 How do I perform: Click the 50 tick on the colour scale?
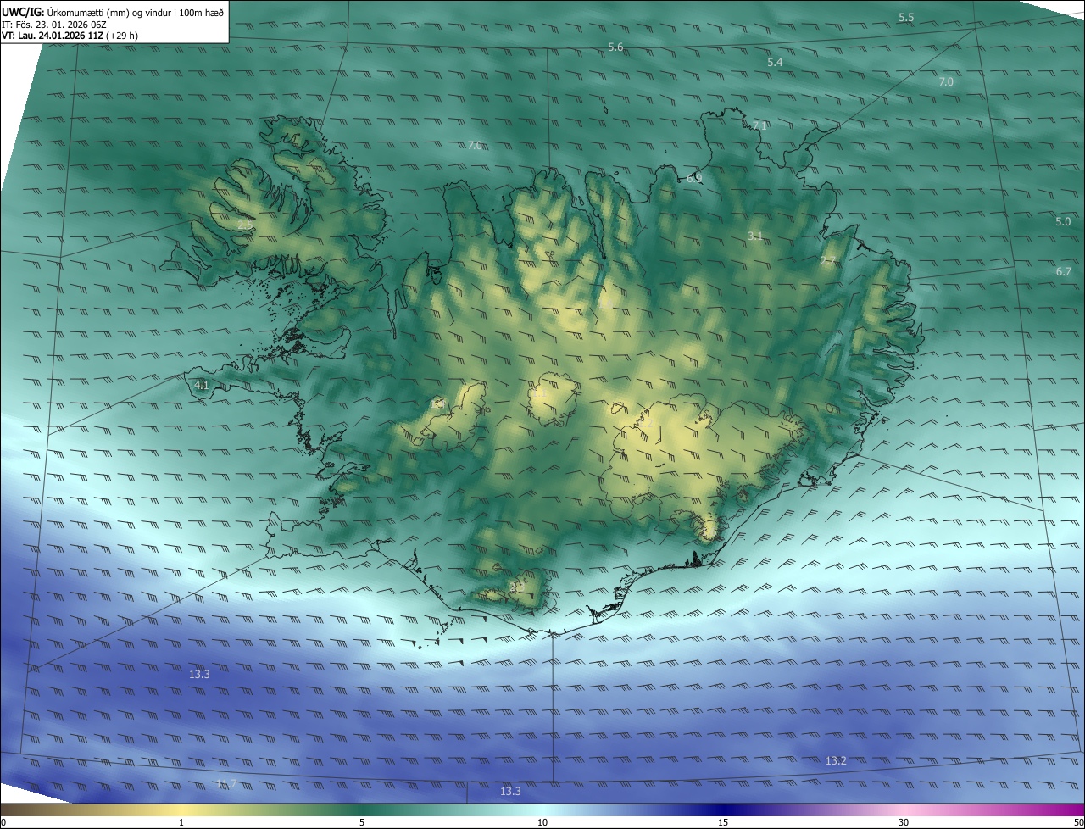[1078, 823]
